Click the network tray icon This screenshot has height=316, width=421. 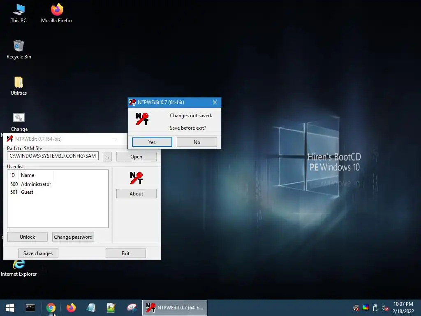356,308
